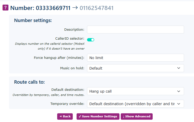Screen dimensions: 194x122
Task: Click the "Default destination:" label
Action: (68, 90)
